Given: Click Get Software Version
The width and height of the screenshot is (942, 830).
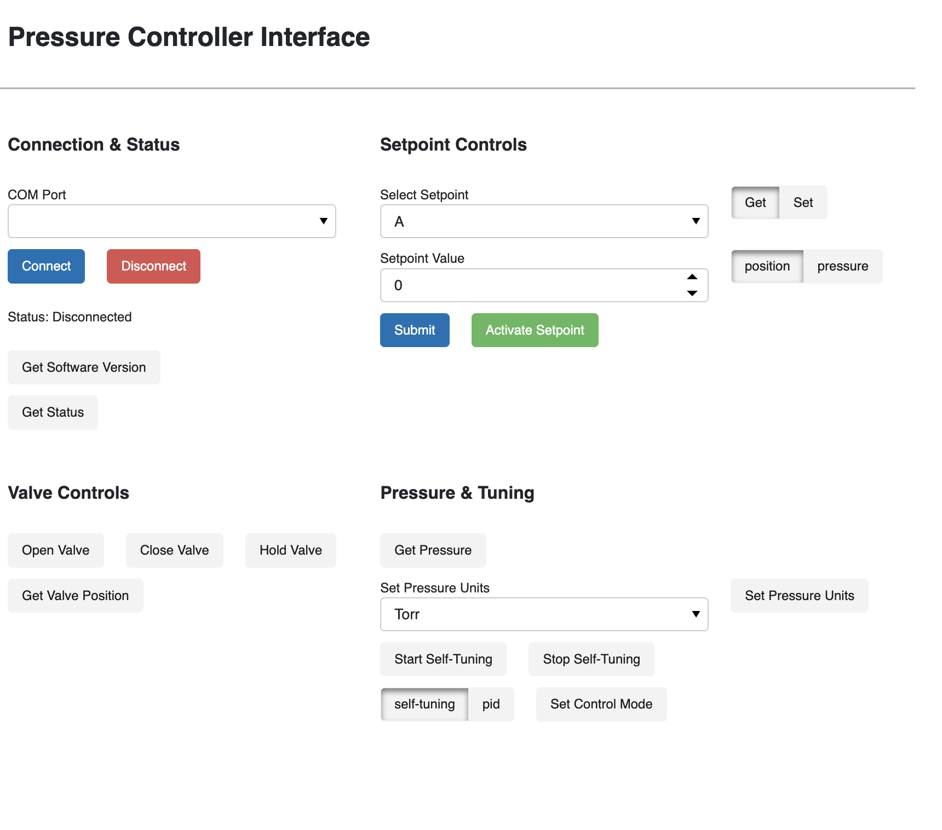Looking at the screenshot, I should [84, 367].
